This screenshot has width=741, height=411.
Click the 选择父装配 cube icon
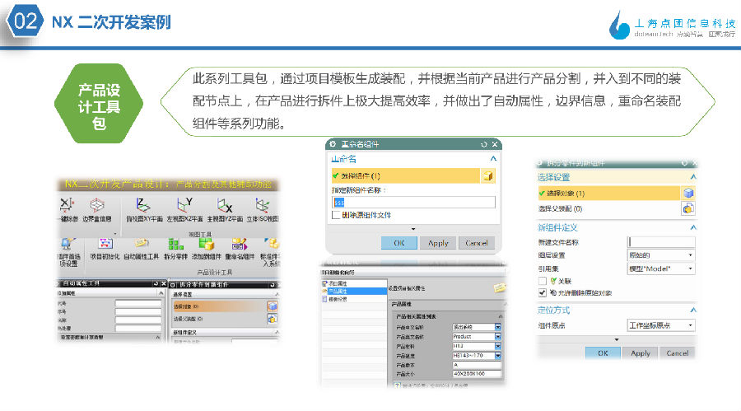(x=687, y=208)
